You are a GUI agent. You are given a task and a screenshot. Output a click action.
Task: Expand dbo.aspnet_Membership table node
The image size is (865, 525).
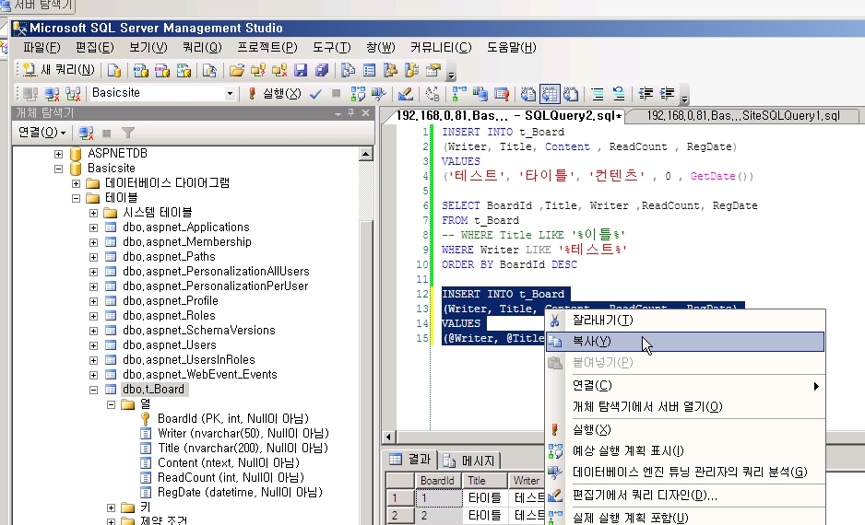point(94,242)
